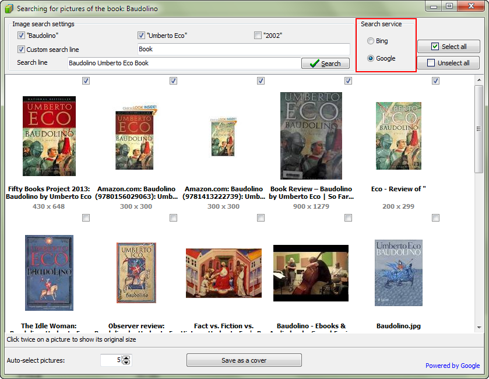Click Save as a cover button
The width and height of the screenshot is (489, 379).
tap(244, 360)
